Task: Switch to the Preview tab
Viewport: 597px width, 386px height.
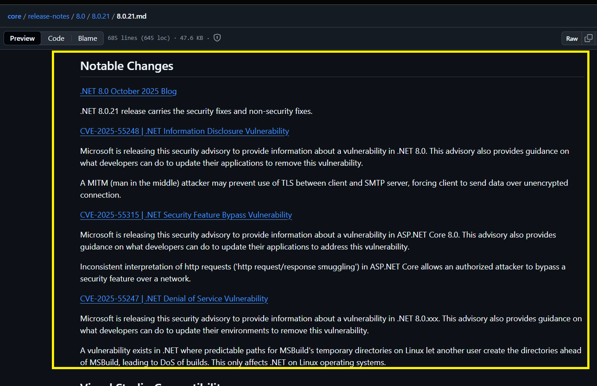Action: pyautogui.click(x=22, y=39)
